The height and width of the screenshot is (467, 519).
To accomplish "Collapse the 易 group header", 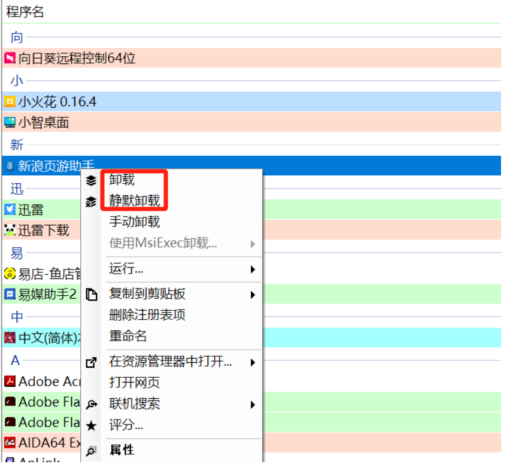I will (17, 253).
